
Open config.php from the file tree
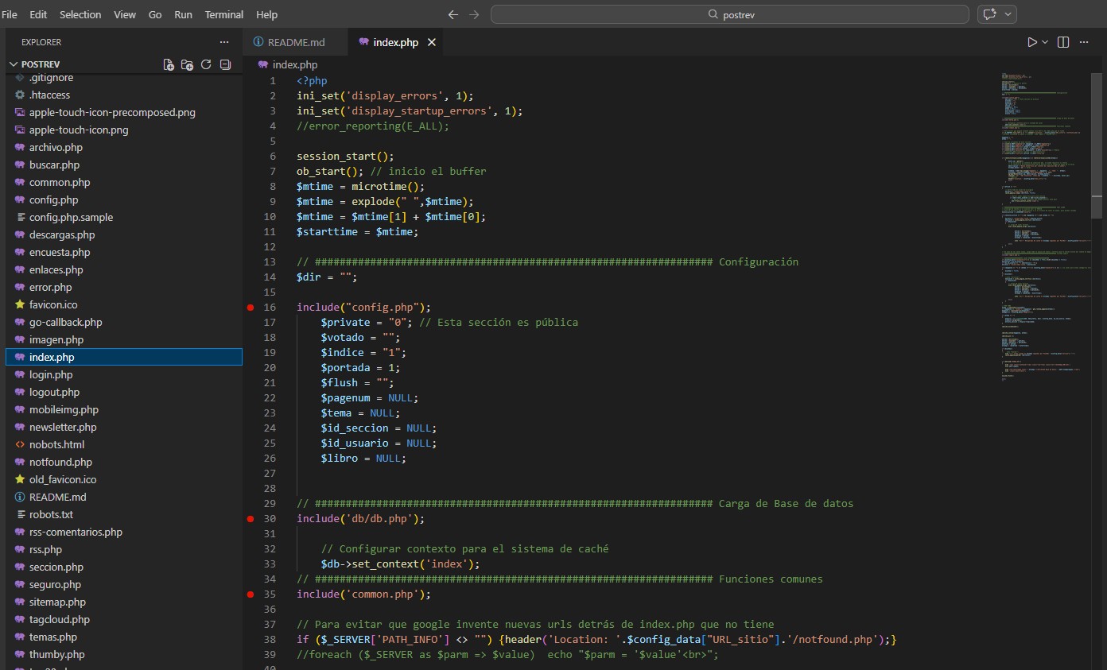[53, 199]
